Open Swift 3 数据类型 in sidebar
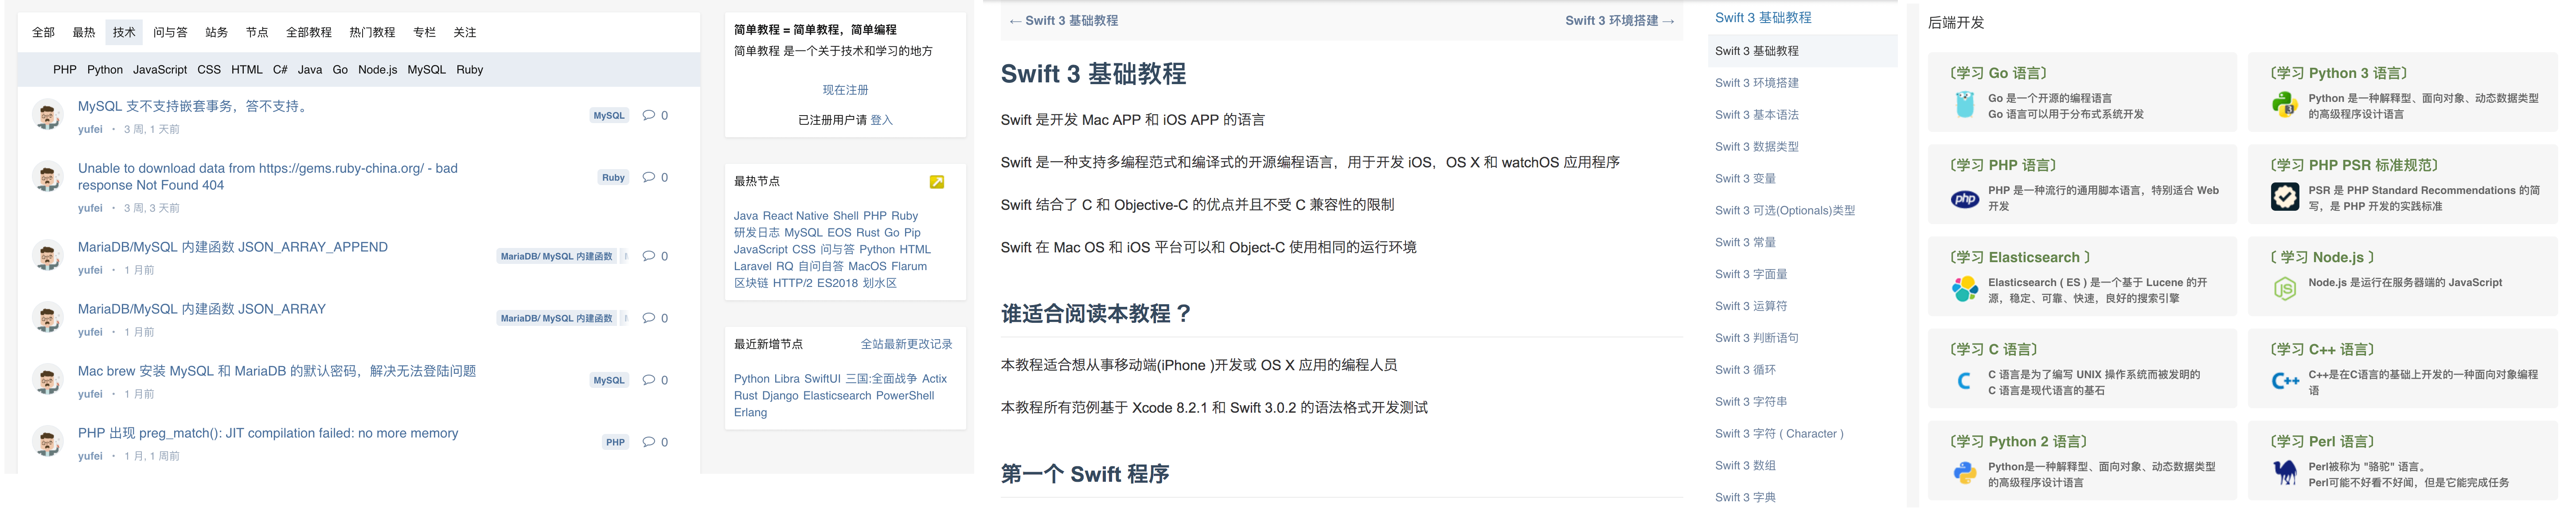This screenshot has width=2576, height=511. pos(1757,147)
